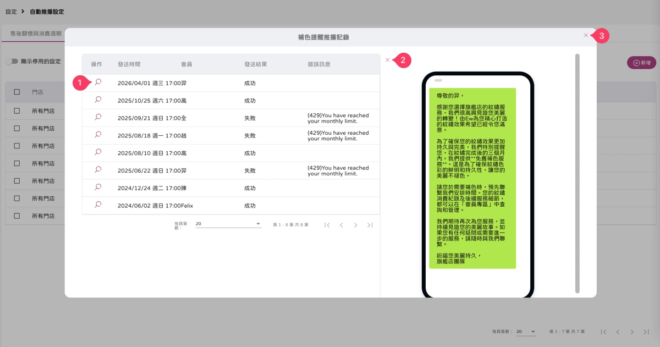
Task: Go to first page in background pager
Action: (x=604, y=332)
